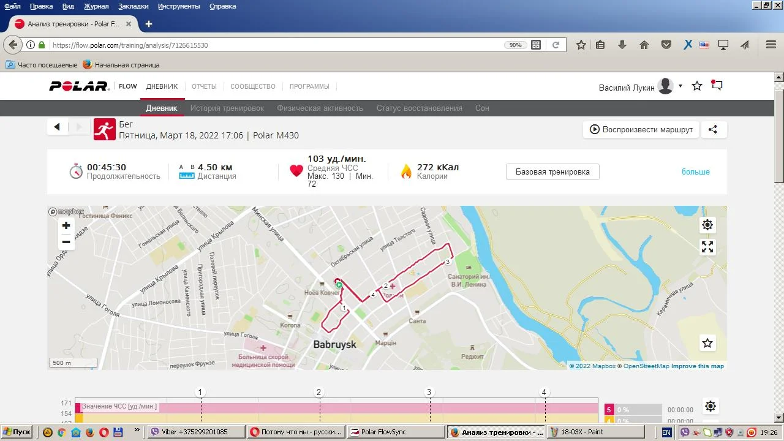Go to the previous training session arrow
This screenshot has height=441, width=784.
coord(57,127)
